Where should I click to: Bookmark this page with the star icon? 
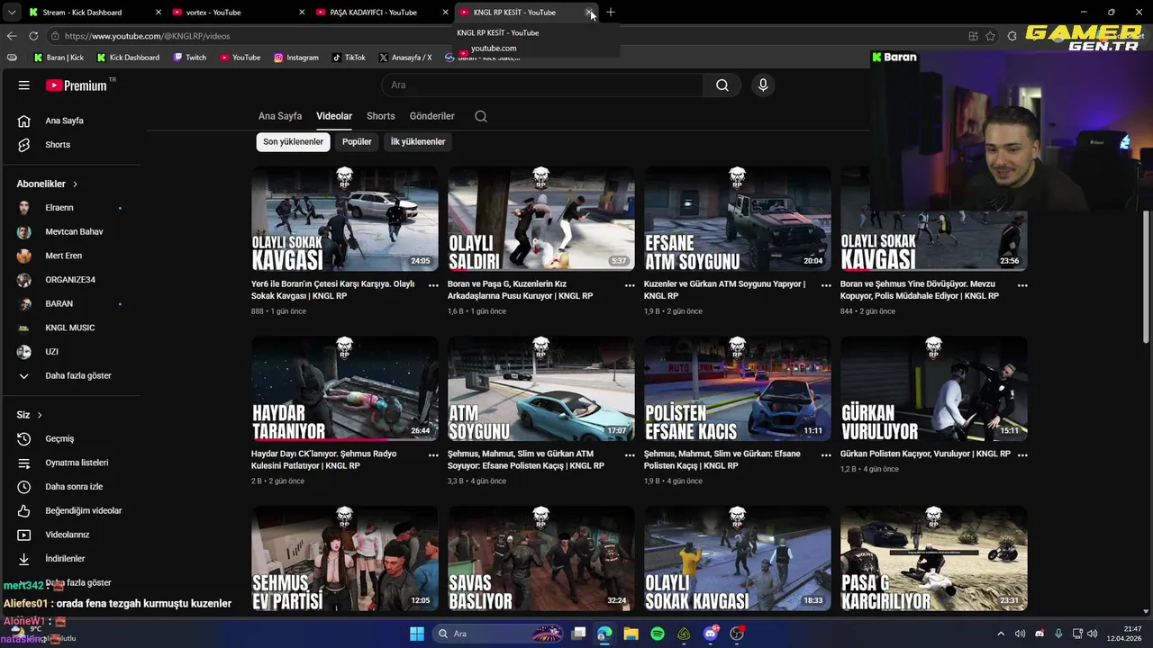point(991,36)
